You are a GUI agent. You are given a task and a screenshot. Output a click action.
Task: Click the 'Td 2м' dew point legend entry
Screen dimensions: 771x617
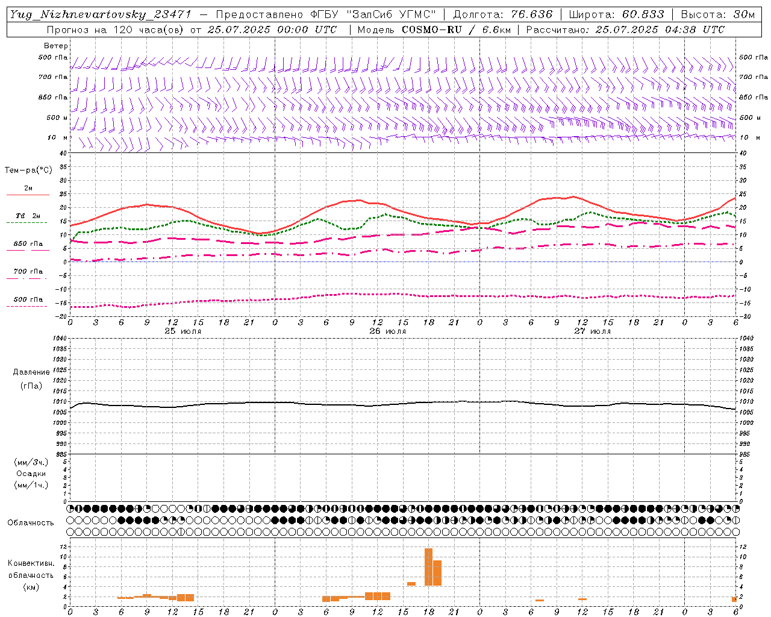28,216
